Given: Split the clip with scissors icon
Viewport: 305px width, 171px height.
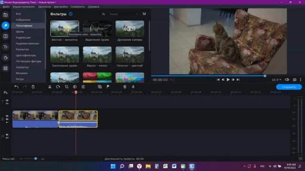Looking at the screenshot, I should pos(50,86).
